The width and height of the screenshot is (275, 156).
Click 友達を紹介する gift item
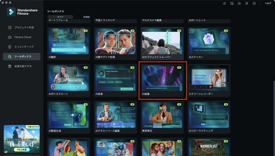22,66
